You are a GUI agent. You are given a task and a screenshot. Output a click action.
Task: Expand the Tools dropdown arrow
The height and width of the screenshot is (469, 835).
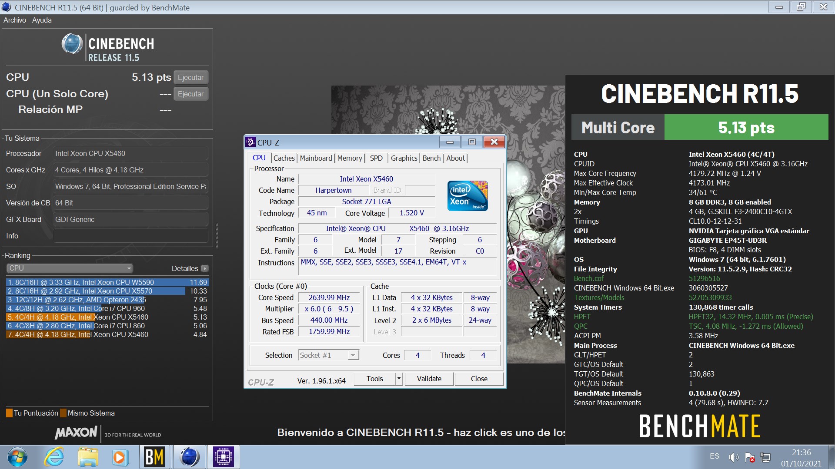[x=399, y=379]
